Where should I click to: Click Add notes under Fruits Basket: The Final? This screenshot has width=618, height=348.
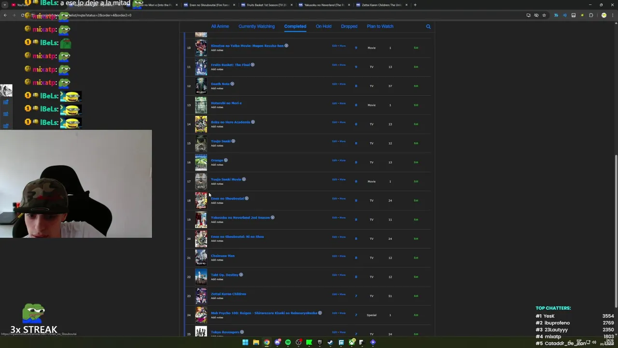point(217,69)
